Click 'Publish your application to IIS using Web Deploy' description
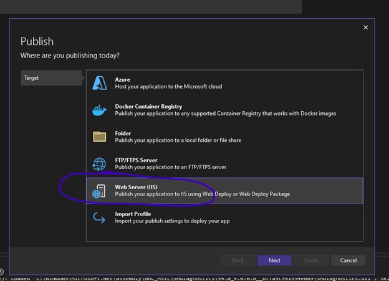389x281 pixels. coord(202,194)
